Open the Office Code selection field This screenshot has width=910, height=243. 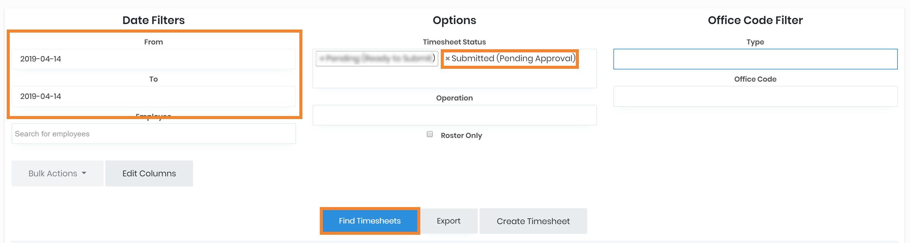[755, 97]
